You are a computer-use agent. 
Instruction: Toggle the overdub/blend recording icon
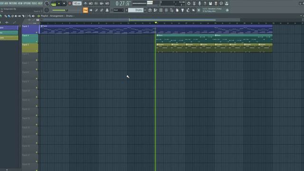tap(102, 3)
